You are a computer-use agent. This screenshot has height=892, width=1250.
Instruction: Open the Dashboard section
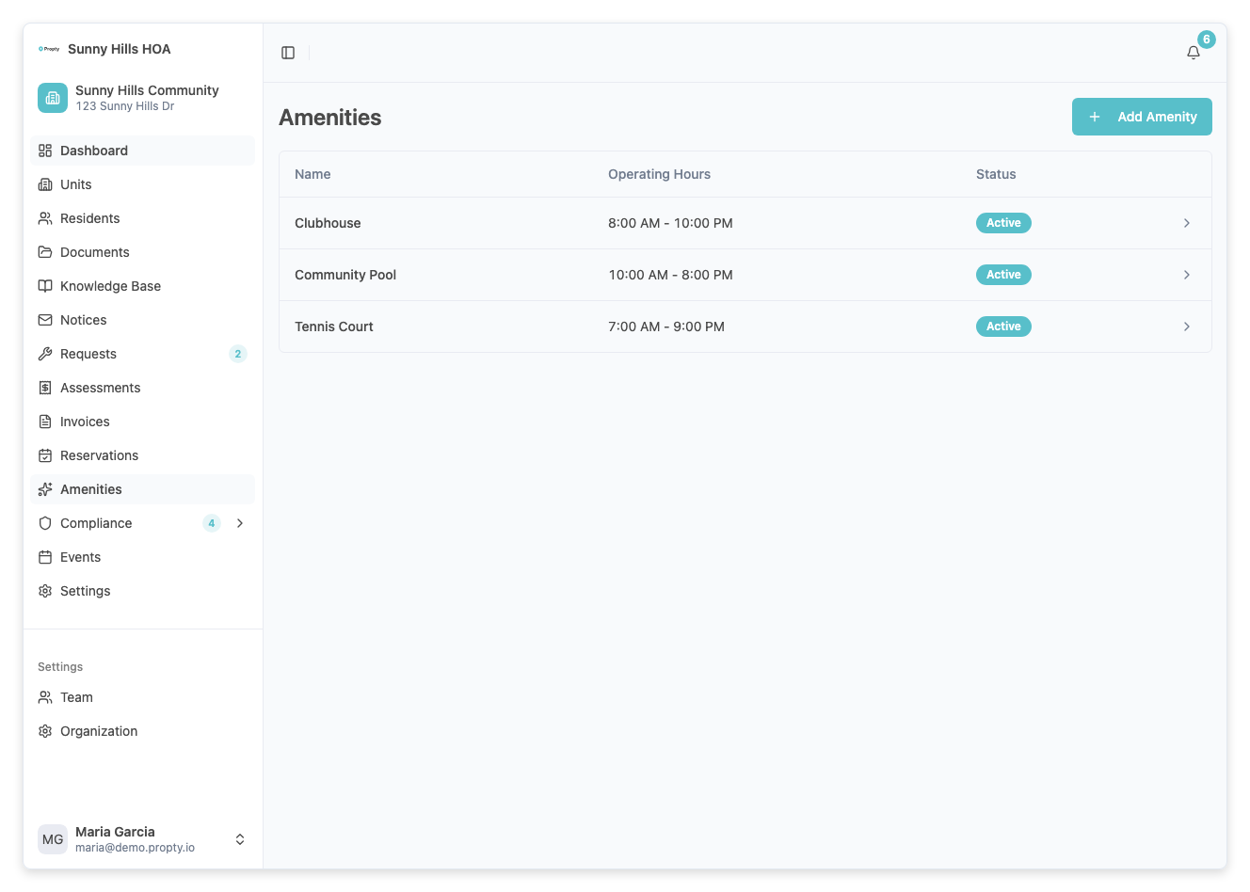[x=94, y=151]
